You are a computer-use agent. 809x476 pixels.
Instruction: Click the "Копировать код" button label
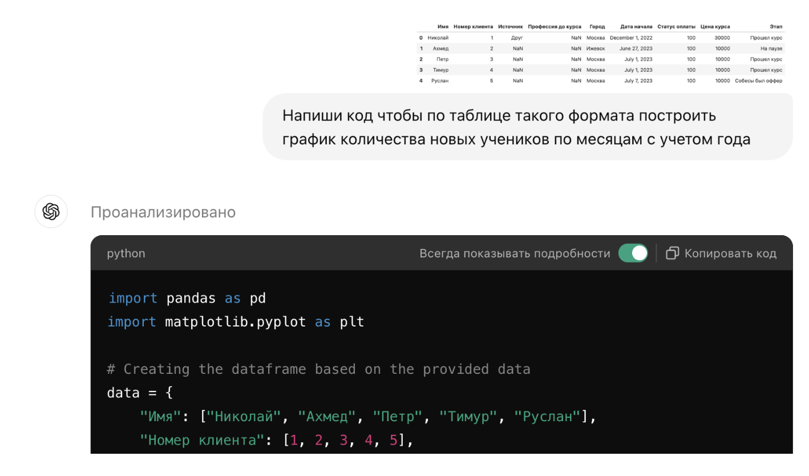click(730, 253)
